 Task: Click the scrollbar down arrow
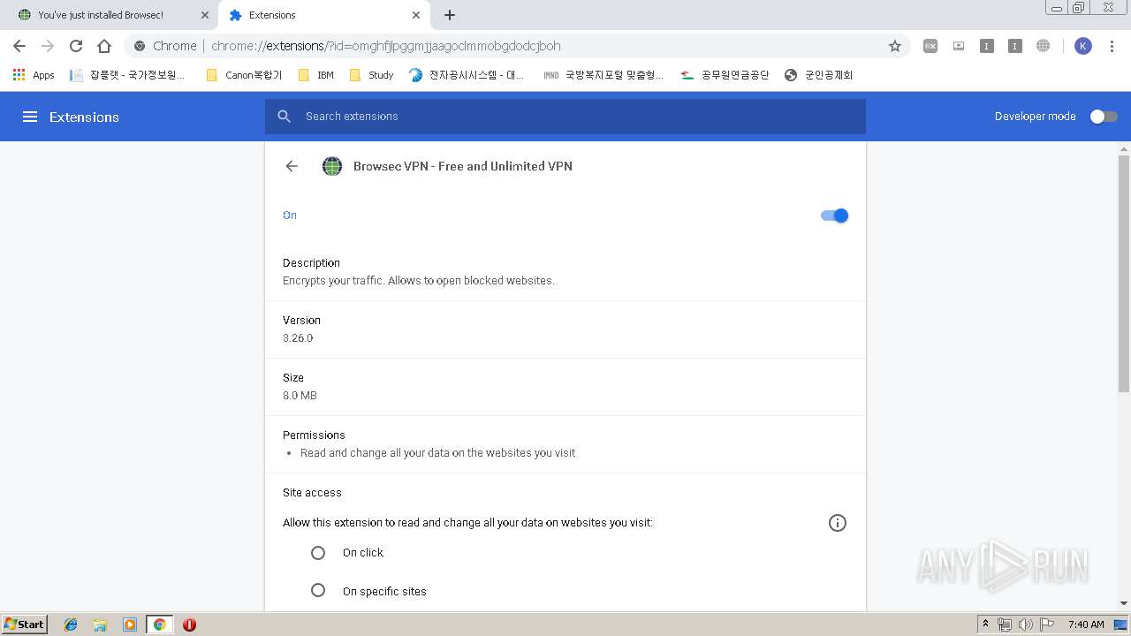click(1124, 603)
